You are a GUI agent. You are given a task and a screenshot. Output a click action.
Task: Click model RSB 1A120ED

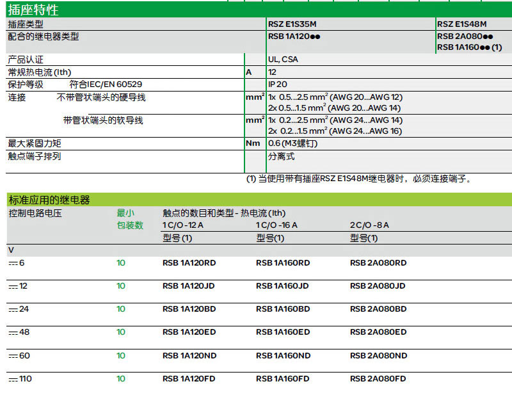point(189,332)
